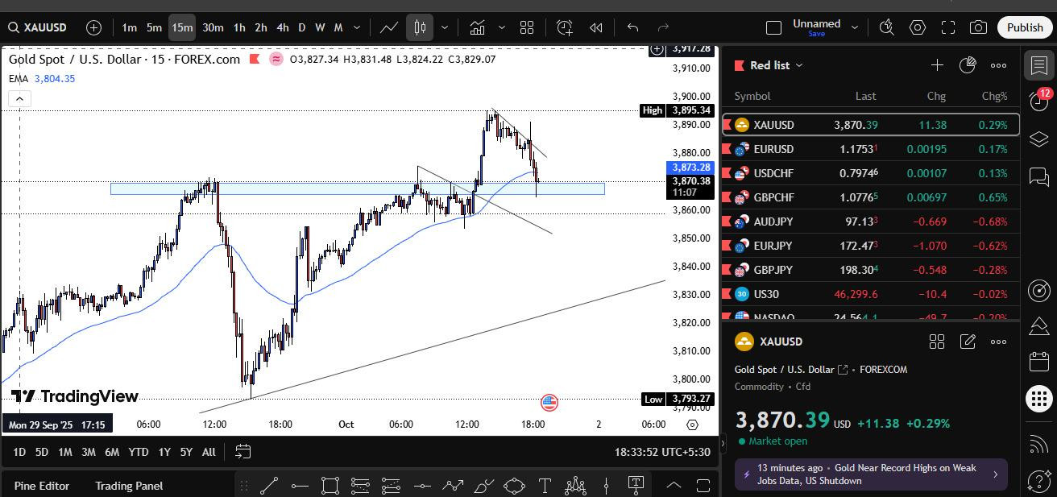
Task: Open the go to date calendar icon
Action: tap(242, 452)
